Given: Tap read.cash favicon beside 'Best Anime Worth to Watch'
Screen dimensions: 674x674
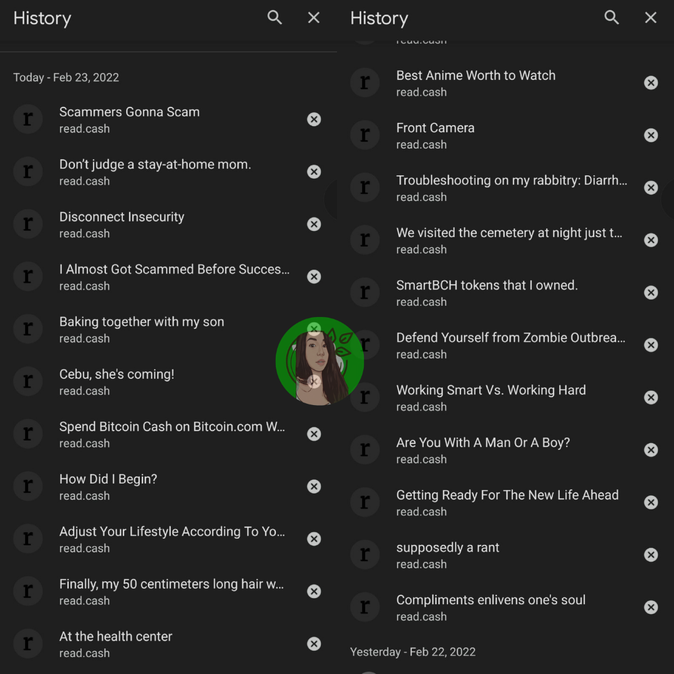Looking at the screenshot, I should [x=365, y=82].
